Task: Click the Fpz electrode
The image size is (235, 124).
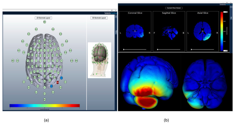Action: click(x=45, y=40)
